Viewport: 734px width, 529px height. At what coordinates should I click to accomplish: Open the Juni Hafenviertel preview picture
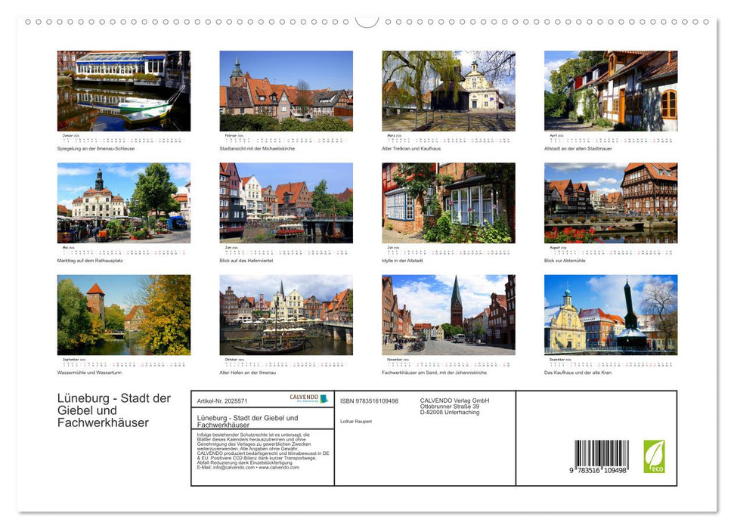286,203
